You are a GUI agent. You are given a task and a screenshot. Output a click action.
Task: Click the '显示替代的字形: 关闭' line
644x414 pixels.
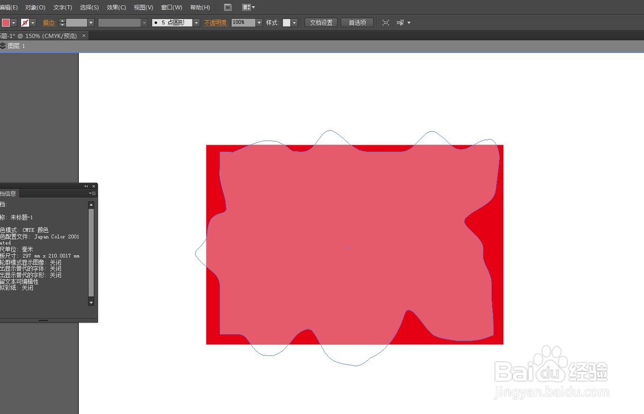(30, 275)
